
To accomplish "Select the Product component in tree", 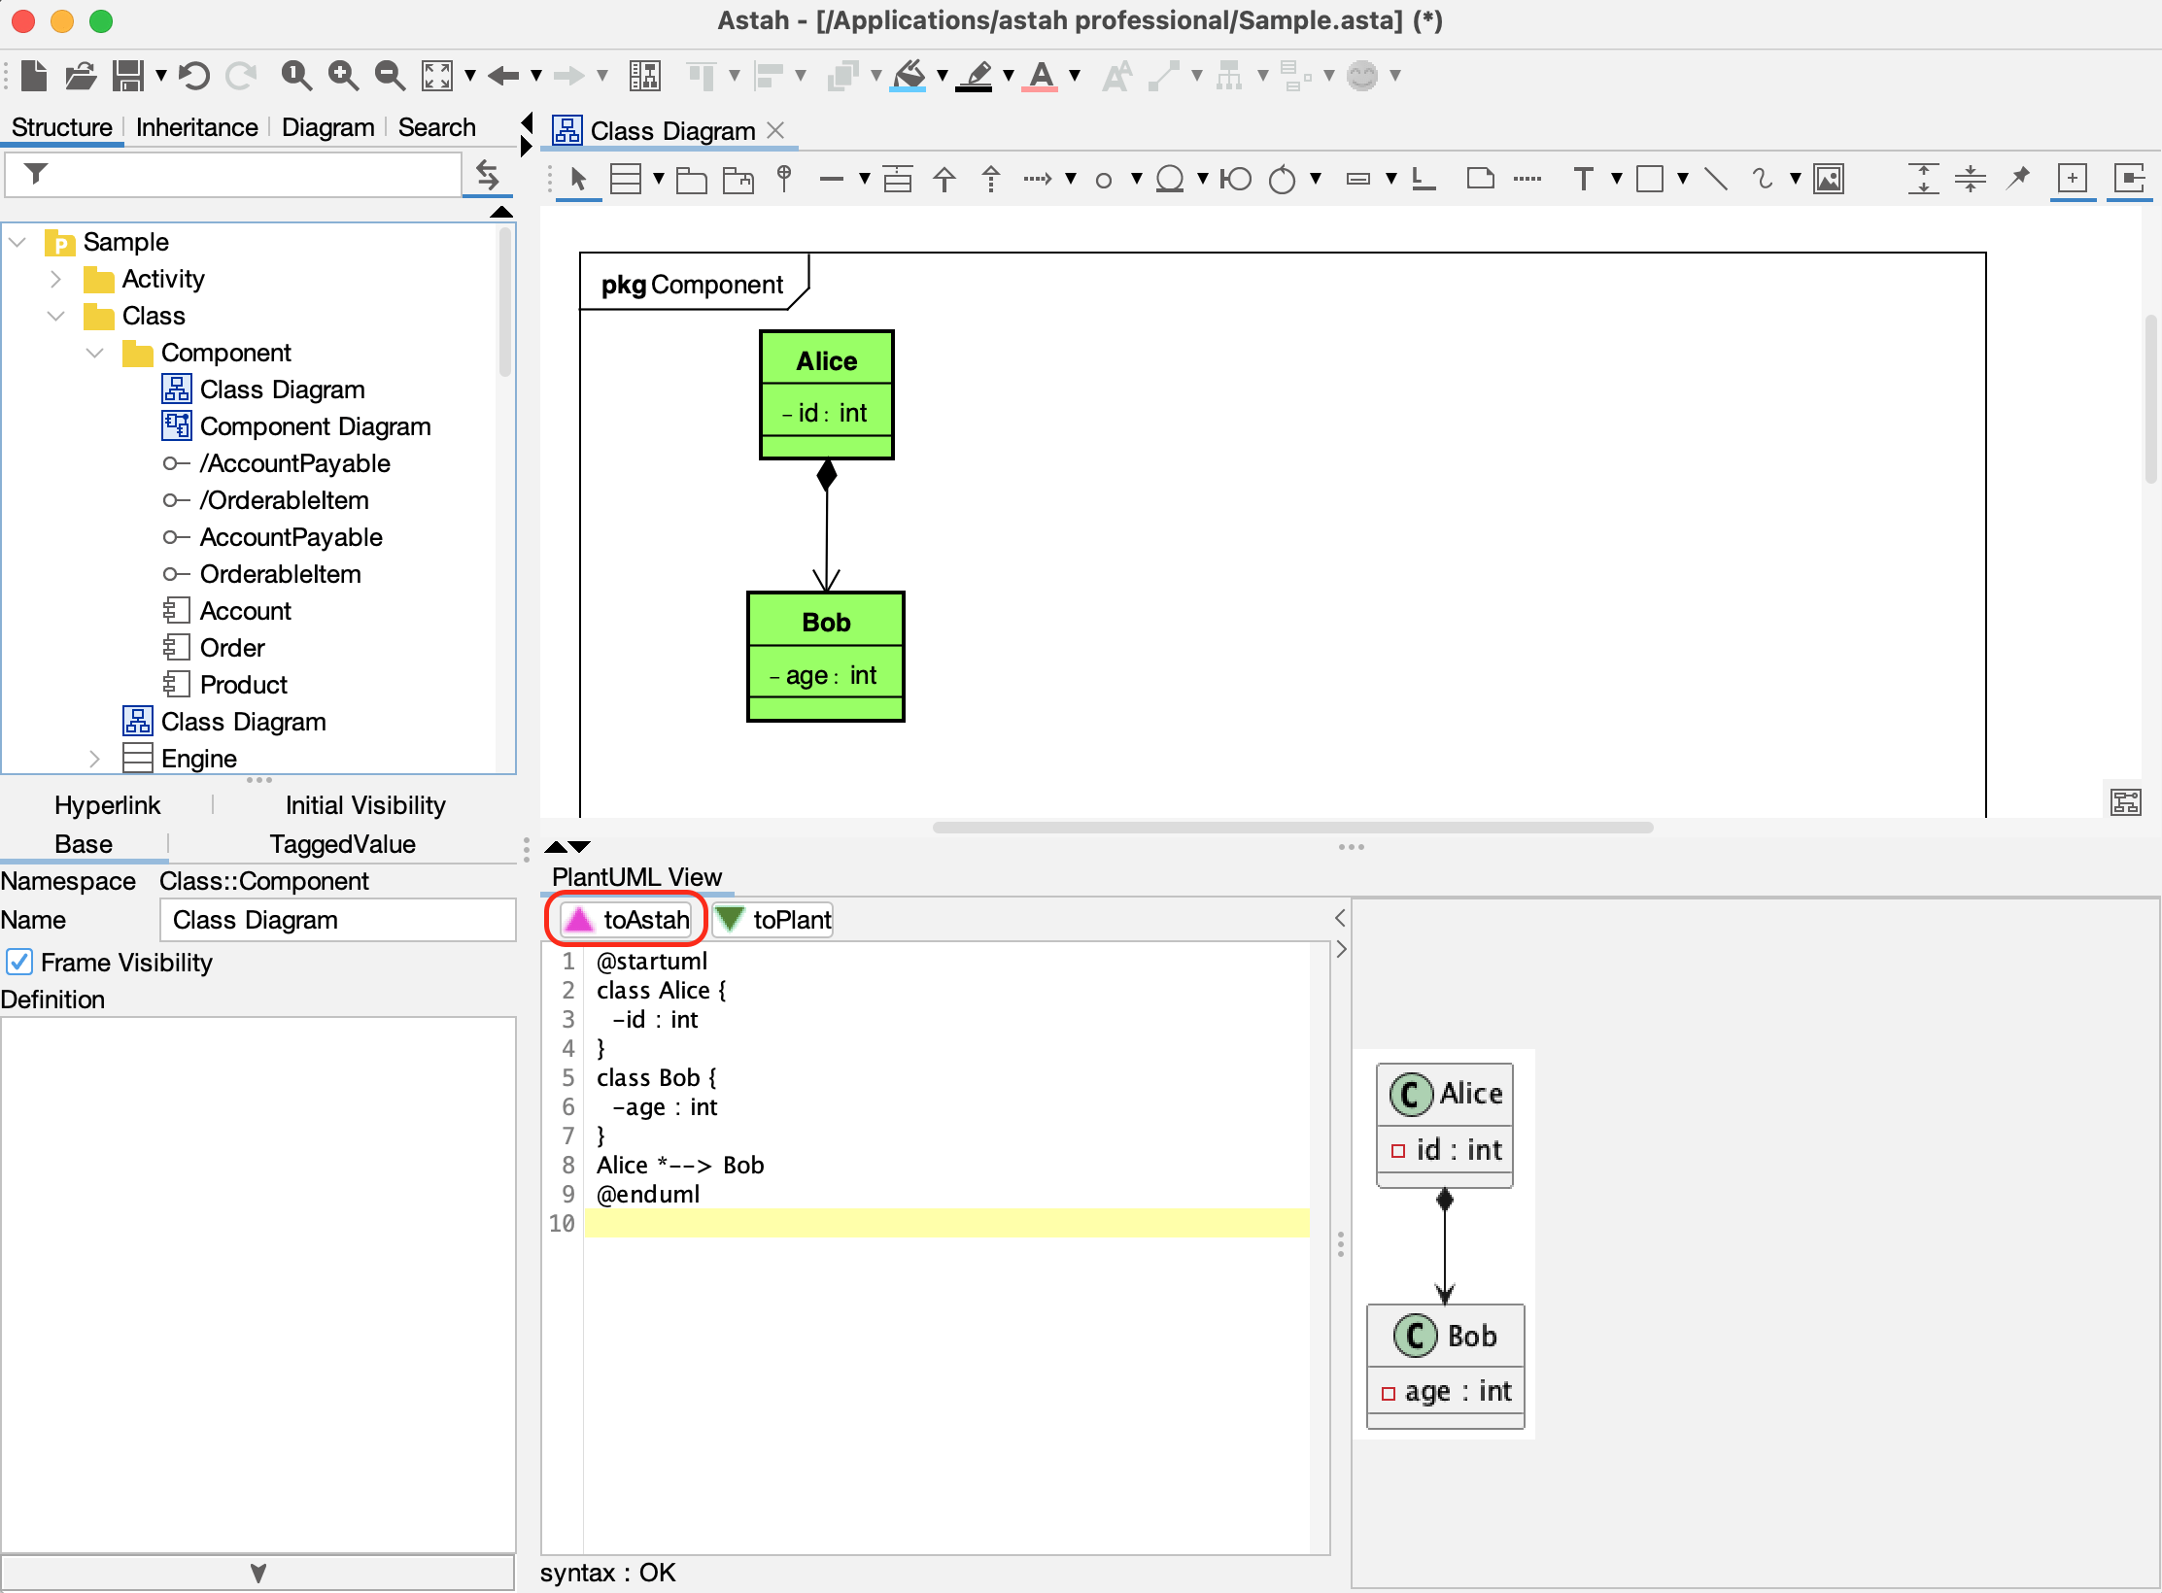I will point(243,685).
